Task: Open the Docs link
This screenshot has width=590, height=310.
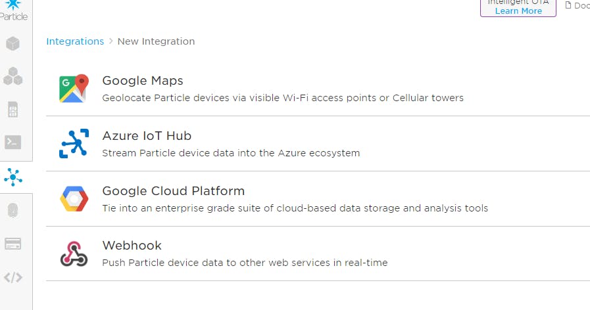Action: pyautogui.click(x=579, y=6)
